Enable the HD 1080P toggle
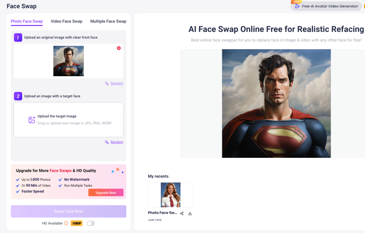The height and width of the screenshot is (233, 365). coord(91,223)
